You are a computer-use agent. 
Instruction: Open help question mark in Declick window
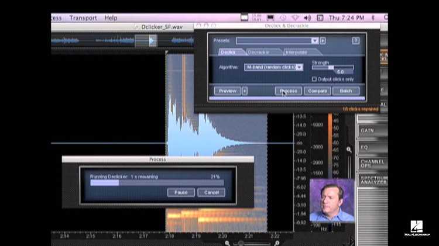tap(355, 41)
